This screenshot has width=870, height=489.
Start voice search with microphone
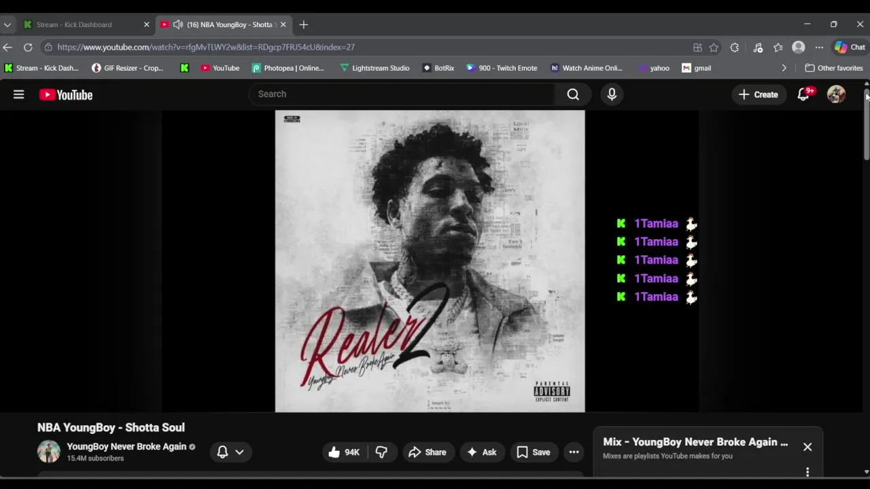coord(612,94)
